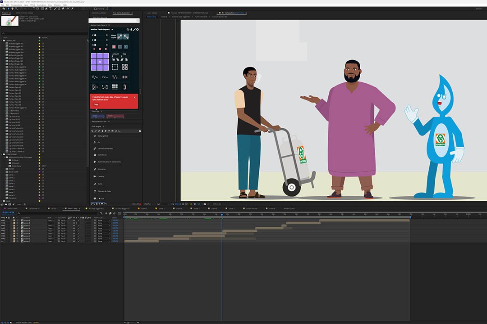The width and height of the screenshot is (487, 324).
Task: Toggle visibility eye of scene 3 layer
Action: coord(2,236)
